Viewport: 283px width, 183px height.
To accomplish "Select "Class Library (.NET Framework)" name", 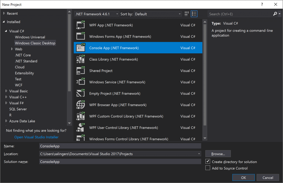I will point(114,59).
